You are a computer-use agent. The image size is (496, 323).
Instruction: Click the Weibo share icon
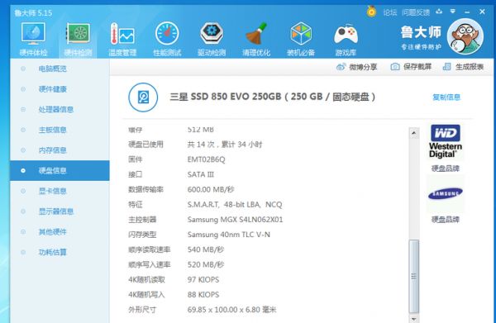[341, 67]
